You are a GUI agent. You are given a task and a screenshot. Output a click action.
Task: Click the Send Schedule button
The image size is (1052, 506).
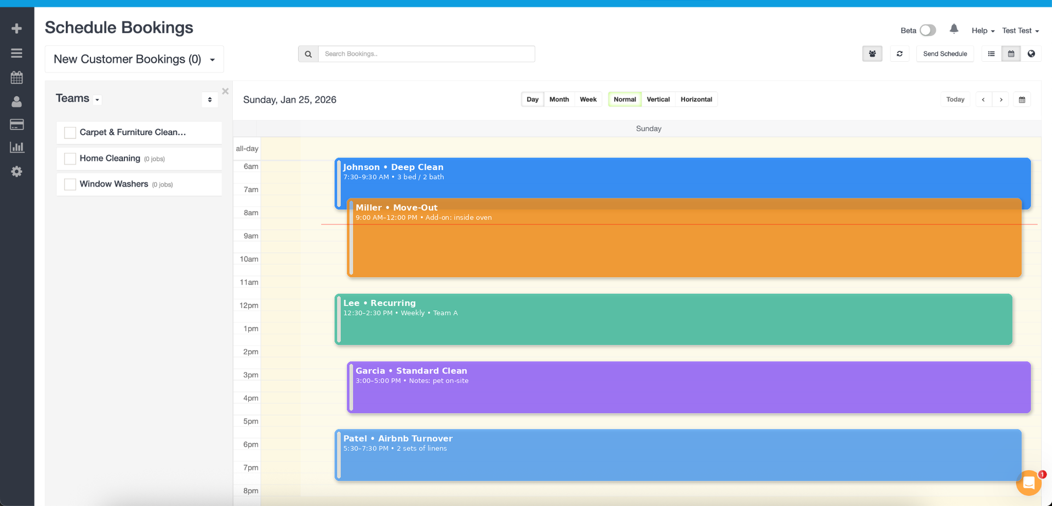[x=945, y=54]
